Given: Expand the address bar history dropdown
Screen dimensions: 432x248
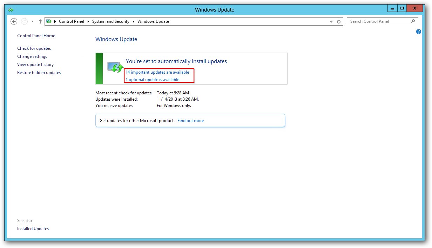Looking at the screenshot, I should [x=331, y=21].
